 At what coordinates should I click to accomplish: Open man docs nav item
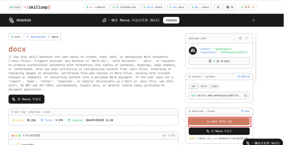pos(177,7)
